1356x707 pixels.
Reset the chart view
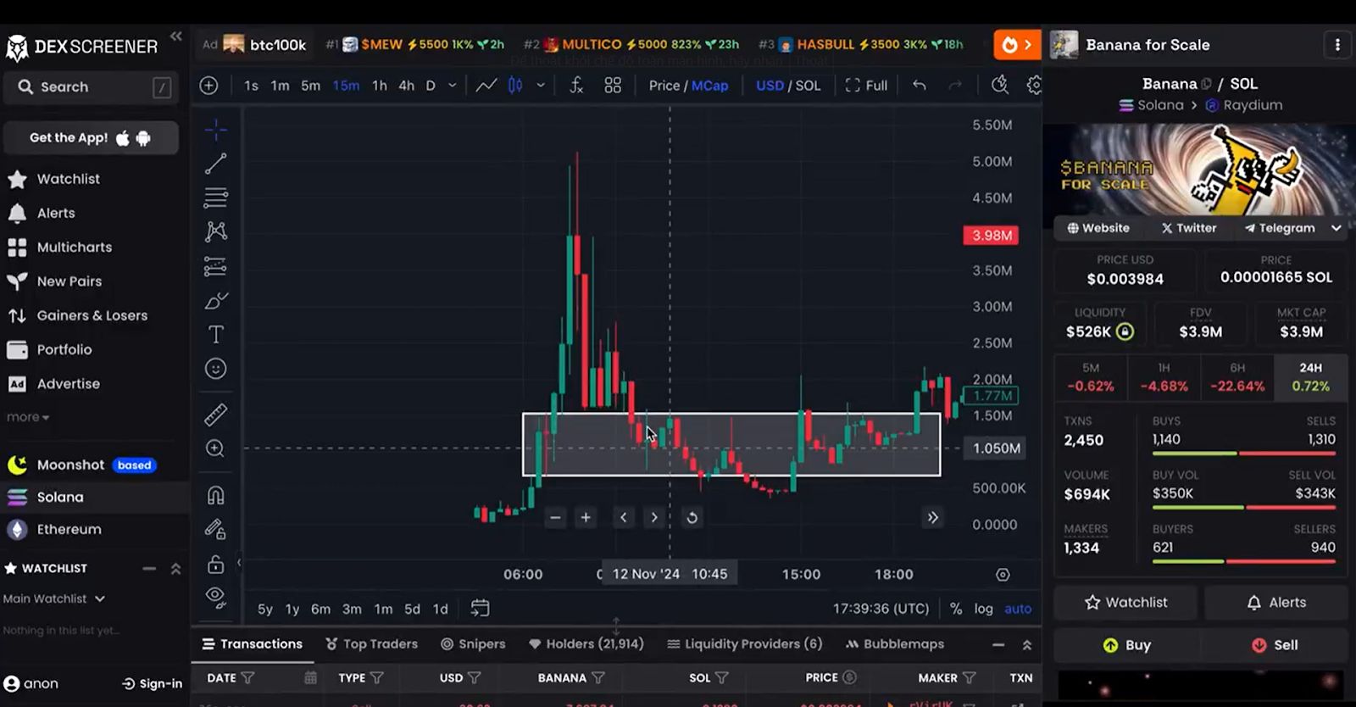click(692, 517)
